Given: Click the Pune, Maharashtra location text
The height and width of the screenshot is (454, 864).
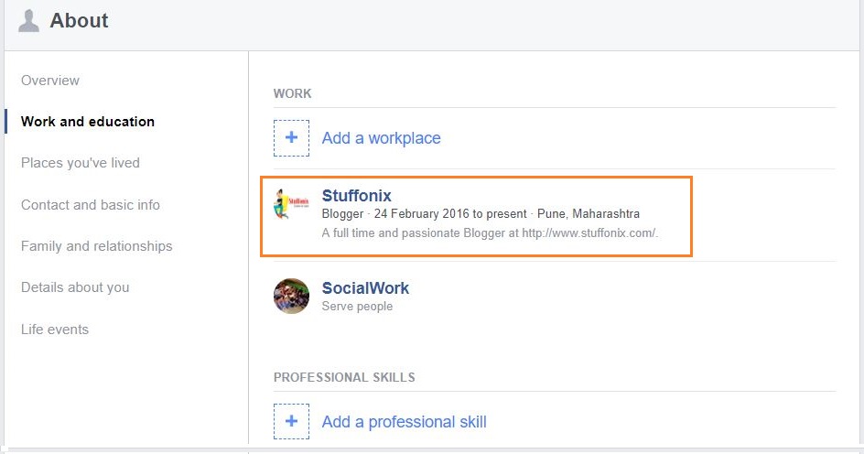Looking at the screenshot, I should pyautogui.click(x=589, y=214).
